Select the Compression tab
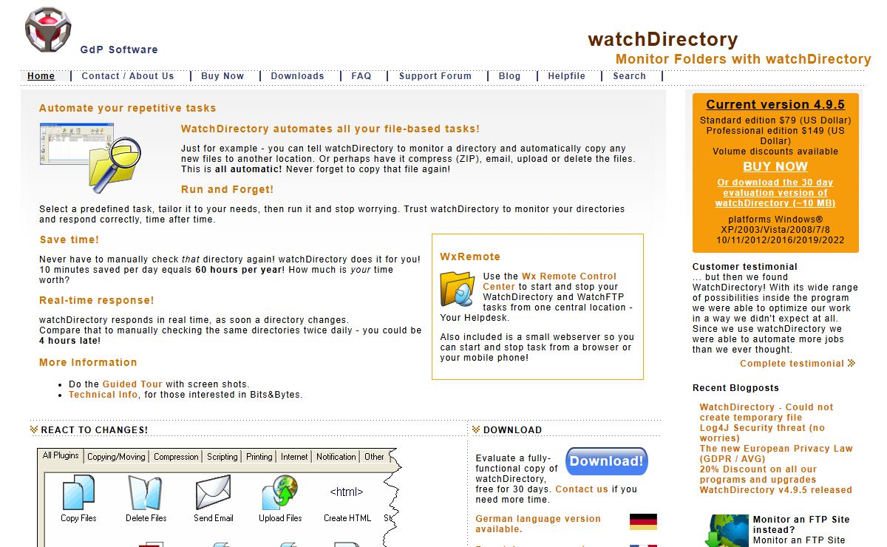This screenshot has width=887, height=547. pos(176,457)
